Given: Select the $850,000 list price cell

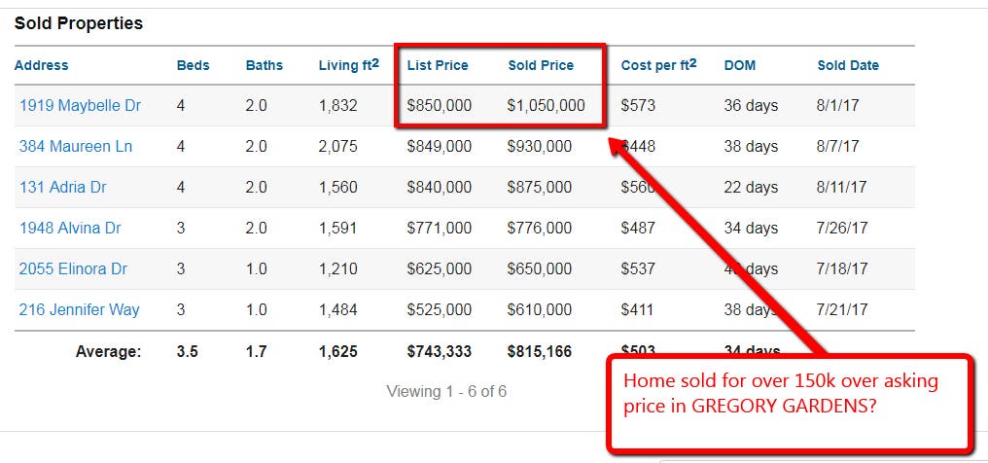Looking at the screenshot, I should [x=440, y=105].
